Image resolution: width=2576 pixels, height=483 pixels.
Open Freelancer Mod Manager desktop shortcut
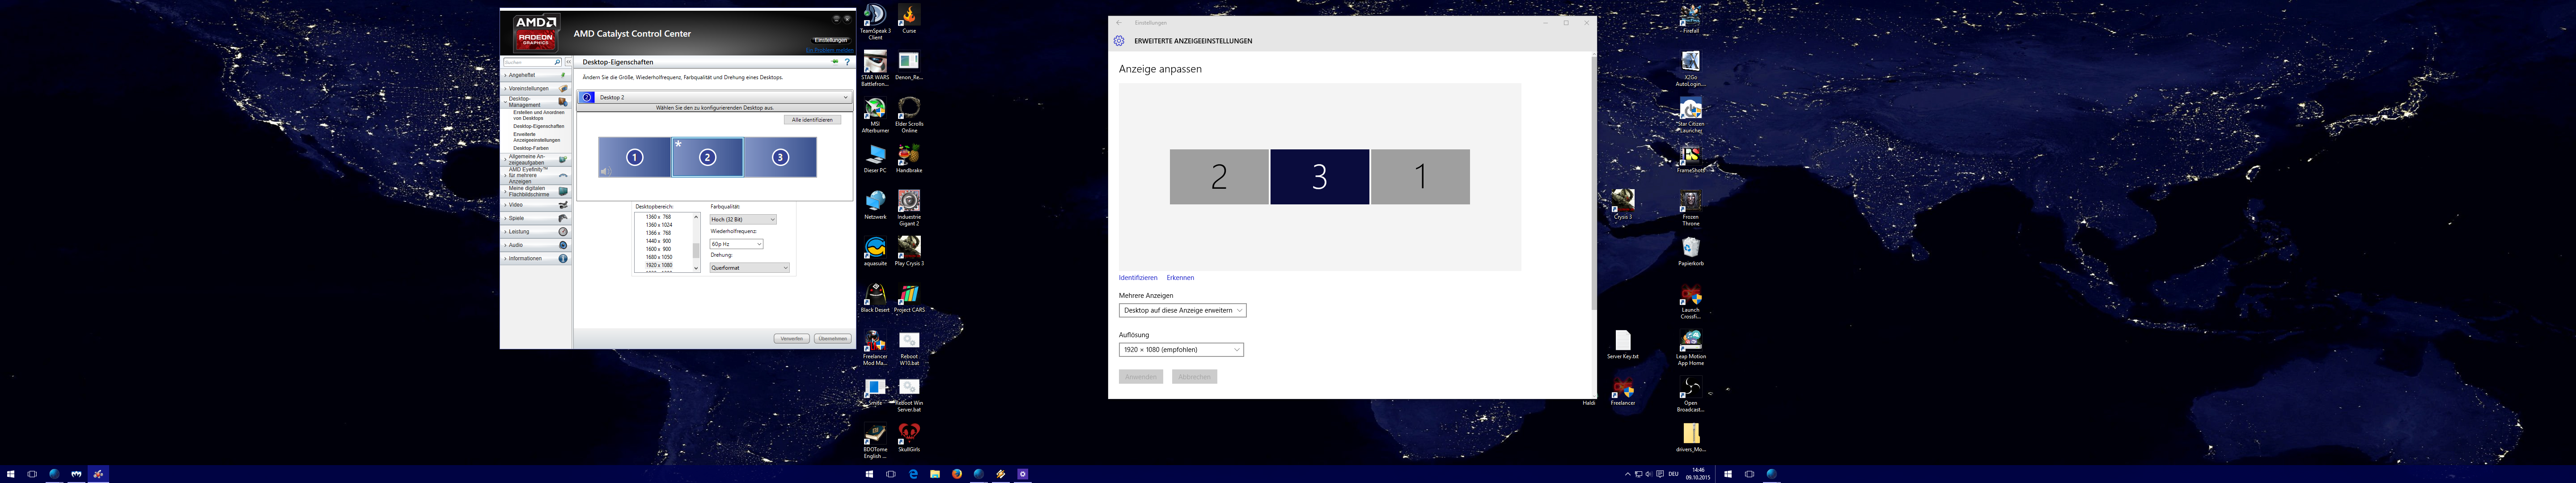point(875,348)
